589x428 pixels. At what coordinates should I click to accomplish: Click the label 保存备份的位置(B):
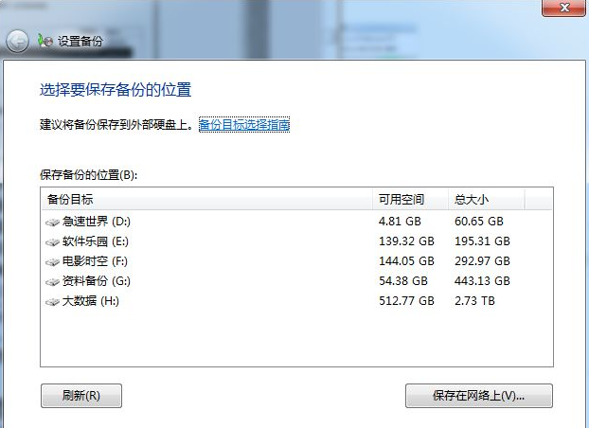(x=89, y=175)
